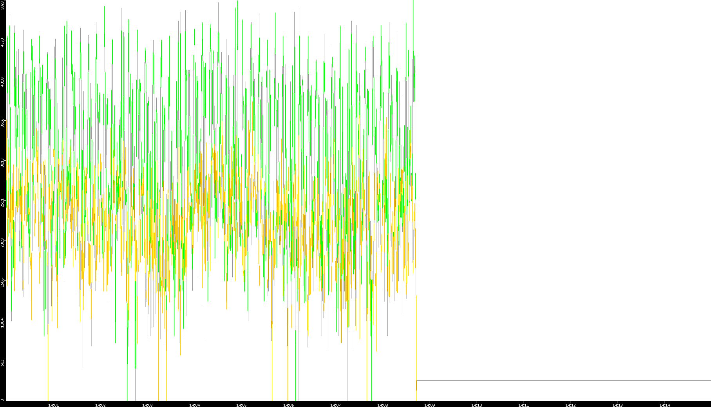Click the 1004 y-axis label
The height and width of the screenshot is (407, 711).
[2, 323]
